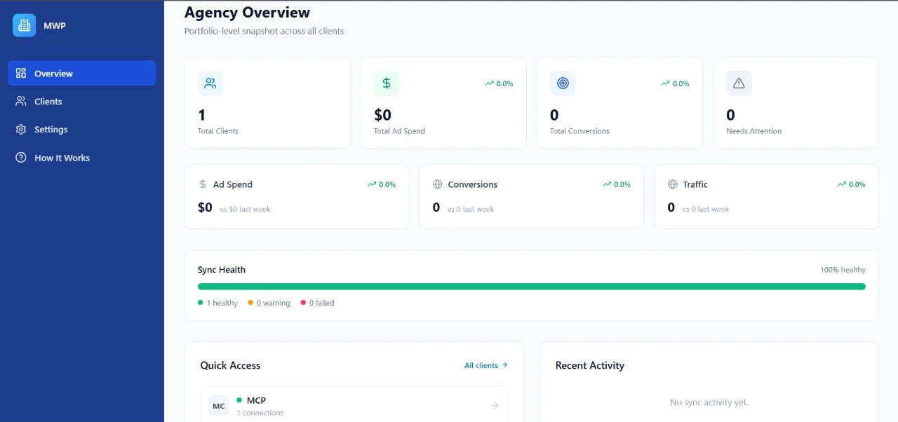This screenshot has width=898, height=422.
Task: Click the 'vs $0 last week' text
Action: (x=245, y=209)
